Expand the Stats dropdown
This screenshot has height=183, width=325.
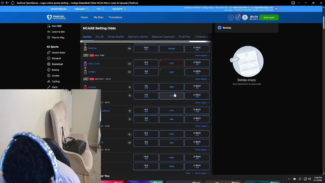pos(189,173)
